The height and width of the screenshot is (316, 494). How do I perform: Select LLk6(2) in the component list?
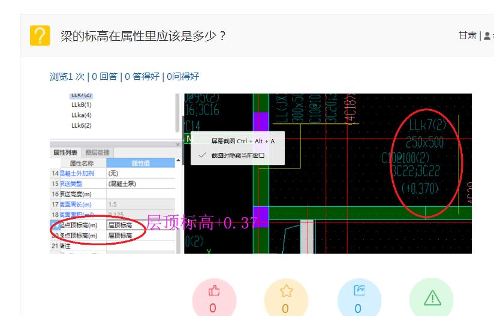[82, 125]
